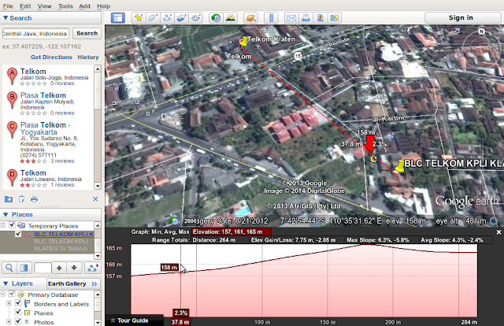The image size is (504, 326).
Task: Move item down with the down arrow
Action: click(74, 268)
